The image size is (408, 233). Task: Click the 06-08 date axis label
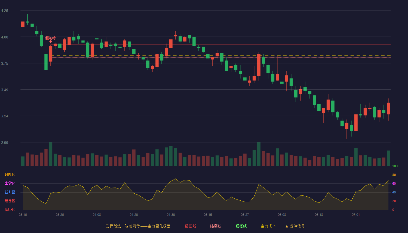tap(282, 215)
